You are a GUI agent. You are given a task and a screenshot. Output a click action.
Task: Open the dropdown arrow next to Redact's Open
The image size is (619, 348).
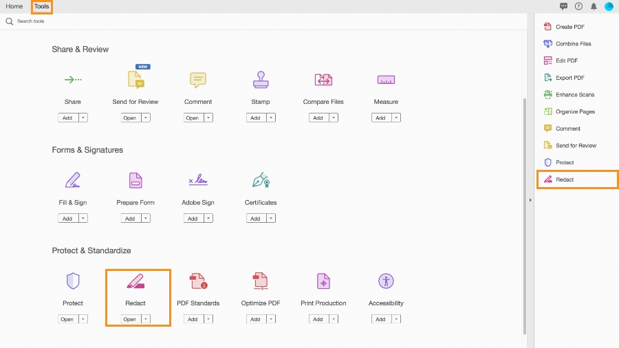[x=146, y=319]
